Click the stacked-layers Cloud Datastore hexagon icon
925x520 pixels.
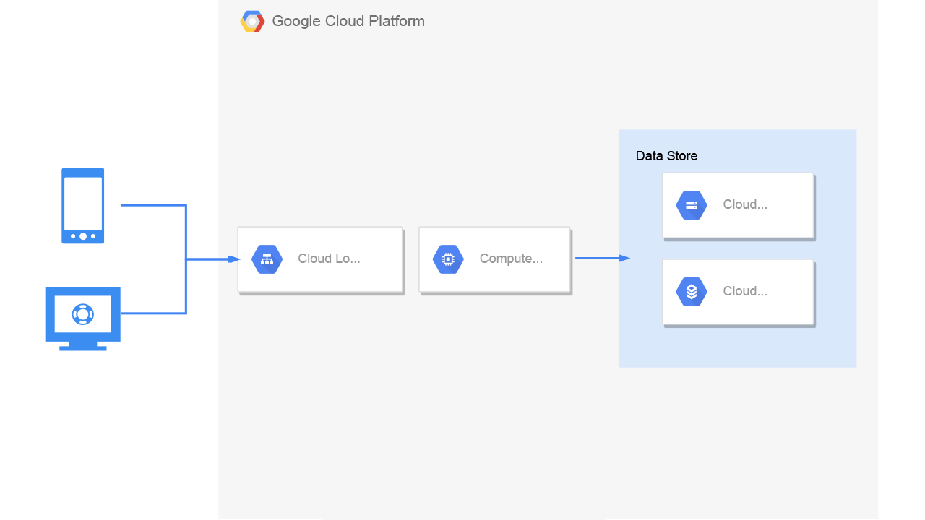point(692,292)
